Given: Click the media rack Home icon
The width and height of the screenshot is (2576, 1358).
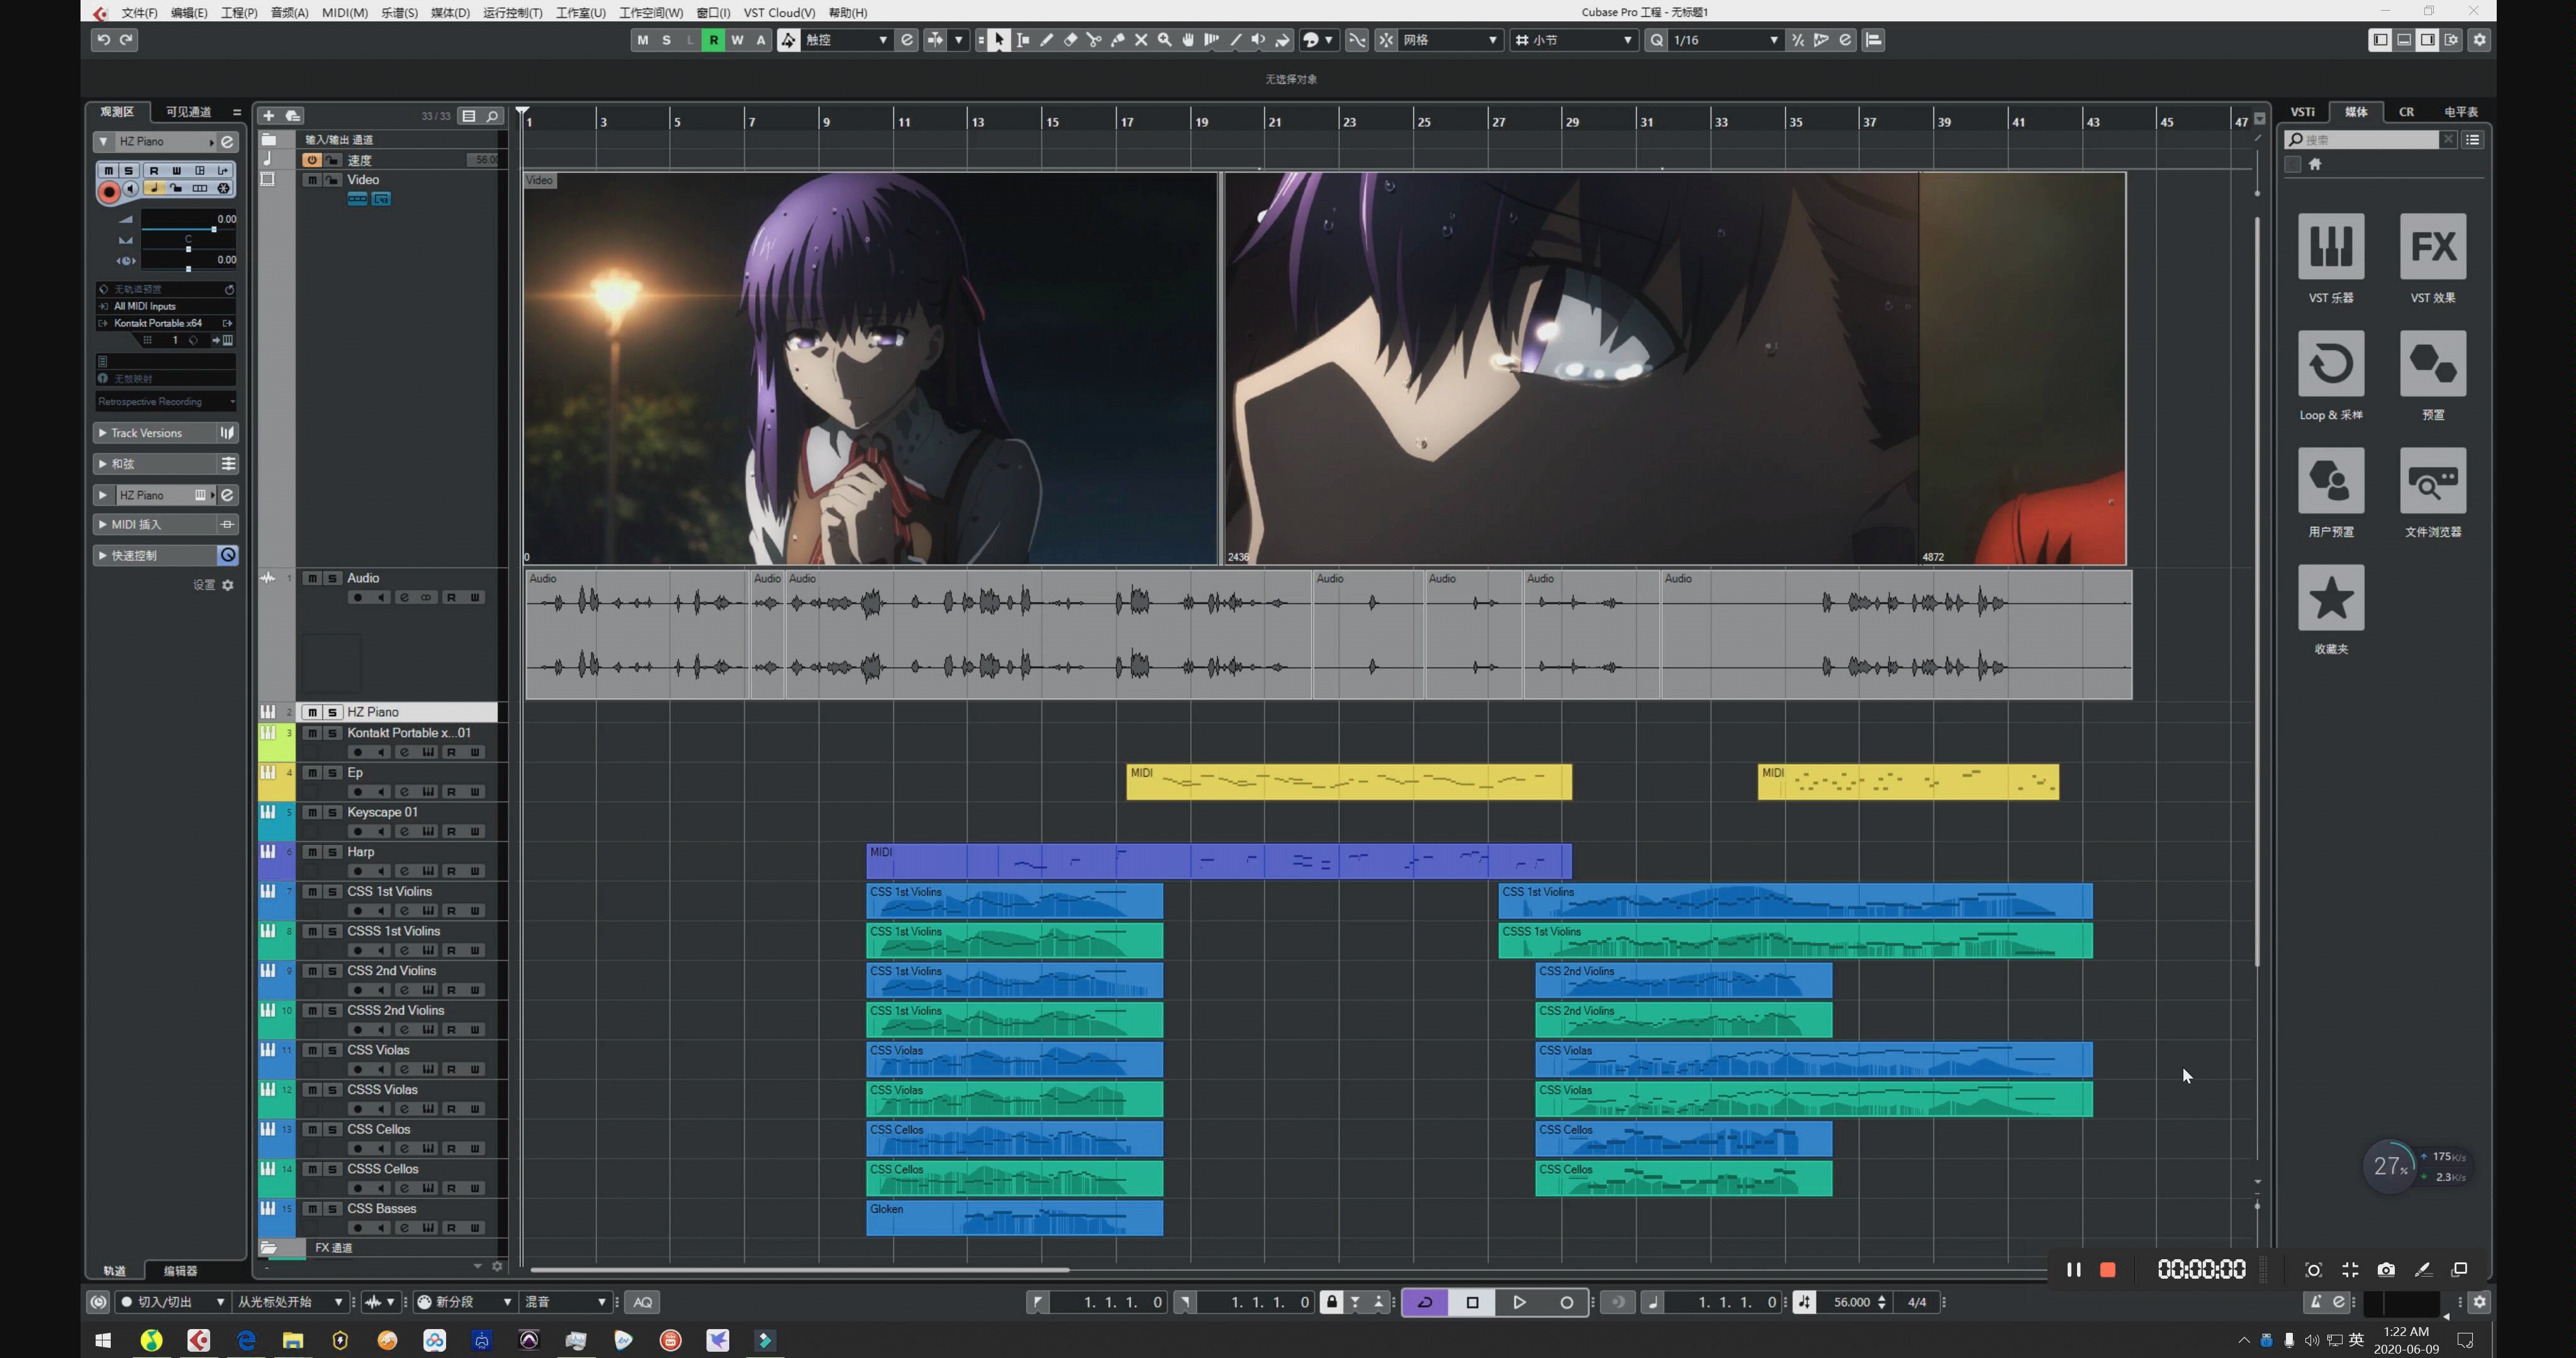Looking at the screenshot, I should pos(2315,164).
